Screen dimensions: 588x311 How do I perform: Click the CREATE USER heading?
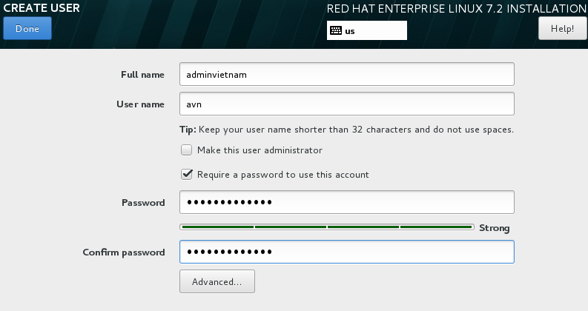42,8
